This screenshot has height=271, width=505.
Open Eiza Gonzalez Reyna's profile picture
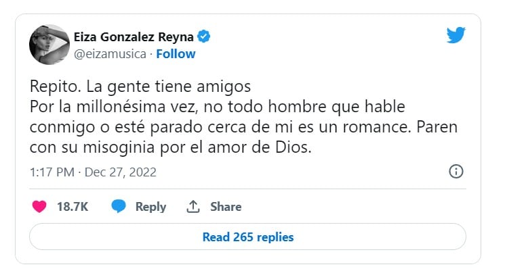tap(48, 45)
